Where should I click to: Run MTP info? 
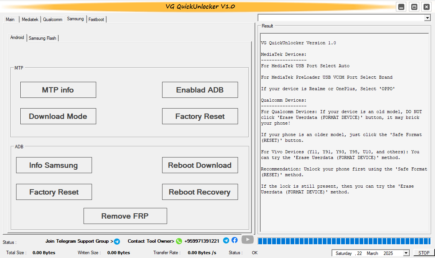coord(58,90)
